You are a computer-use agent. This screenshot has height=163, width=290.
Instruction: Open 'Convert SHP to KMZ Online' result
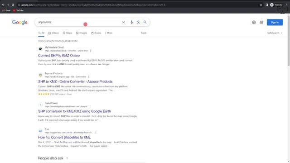(x=59, y=55)
